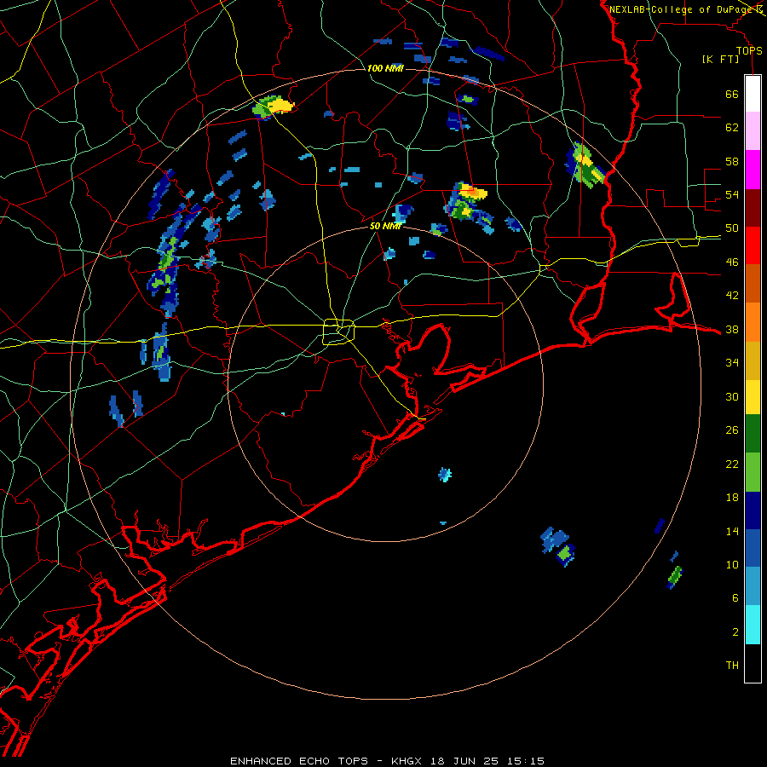Select the "50 NMI" range ring label
This screenshot has width=767, height=767.
pos(385,226)
